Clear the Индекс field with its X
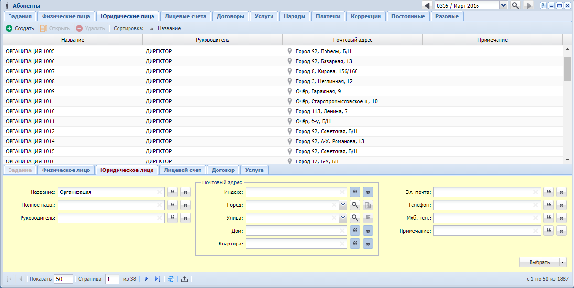574x288 pixels. pyautogui.click(x=342, y=192)
